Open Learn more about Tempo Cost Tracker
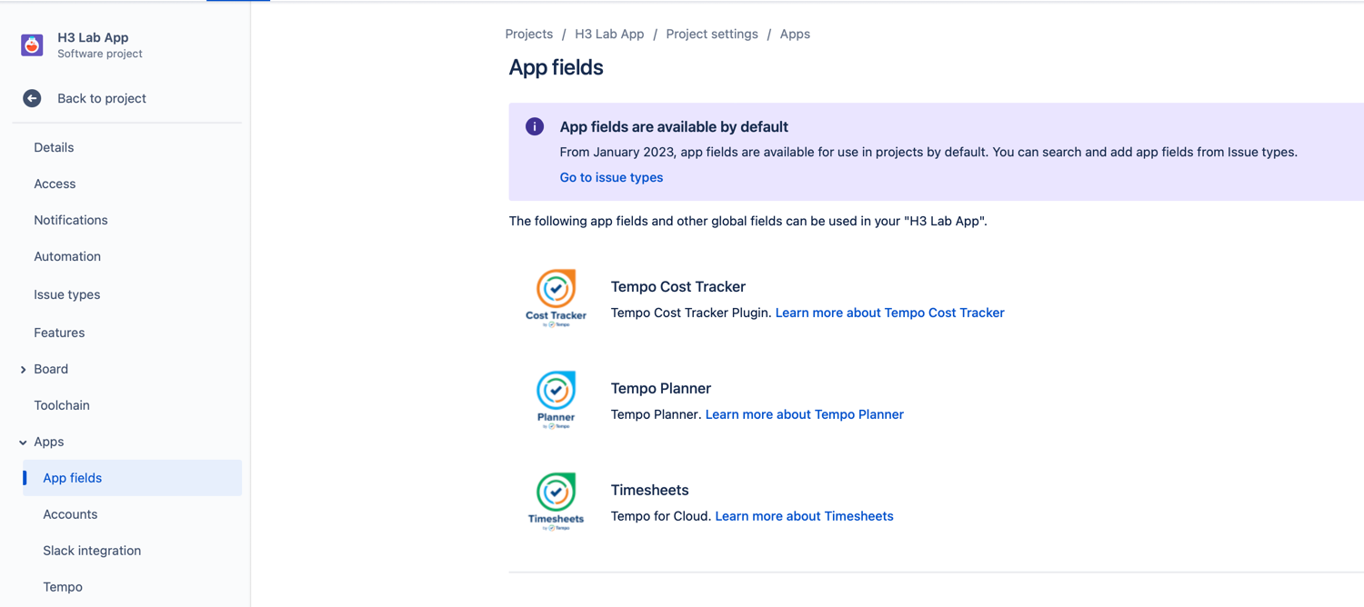 [889, 313]
